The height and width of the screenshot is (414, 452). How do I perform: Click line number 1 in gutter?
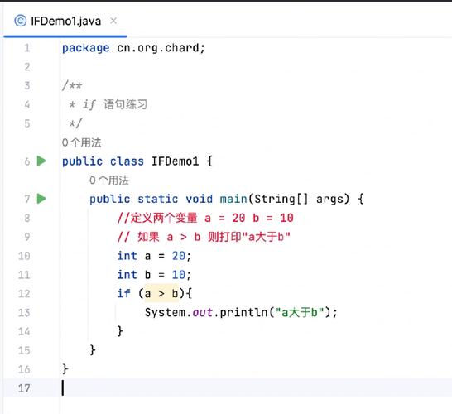(27, 48)
